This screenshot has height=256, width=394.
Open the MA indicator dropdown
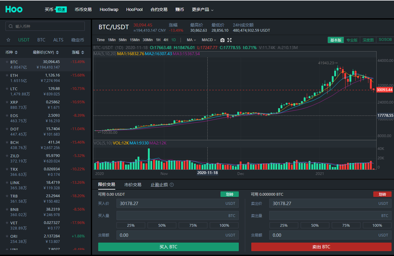191,40
